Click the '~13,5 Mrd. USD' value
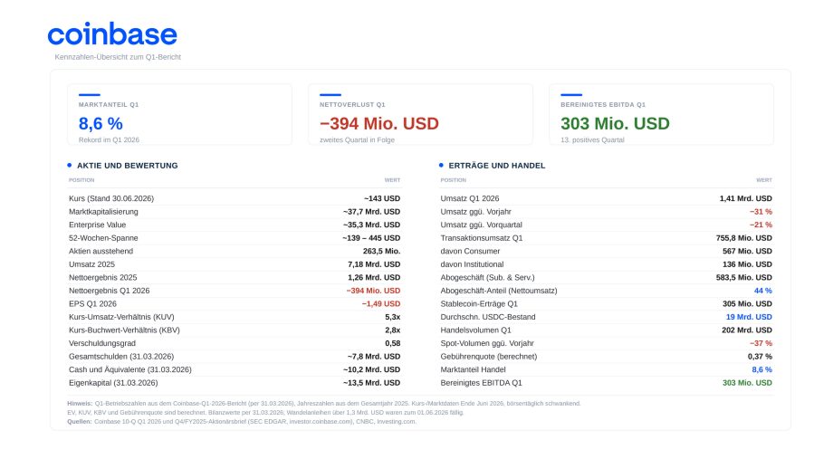This screenshot has height=469, width=833. 372,383
